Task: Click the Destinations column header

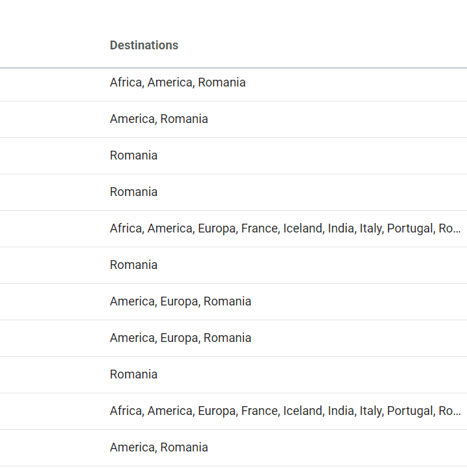Action: pos(144,45)
